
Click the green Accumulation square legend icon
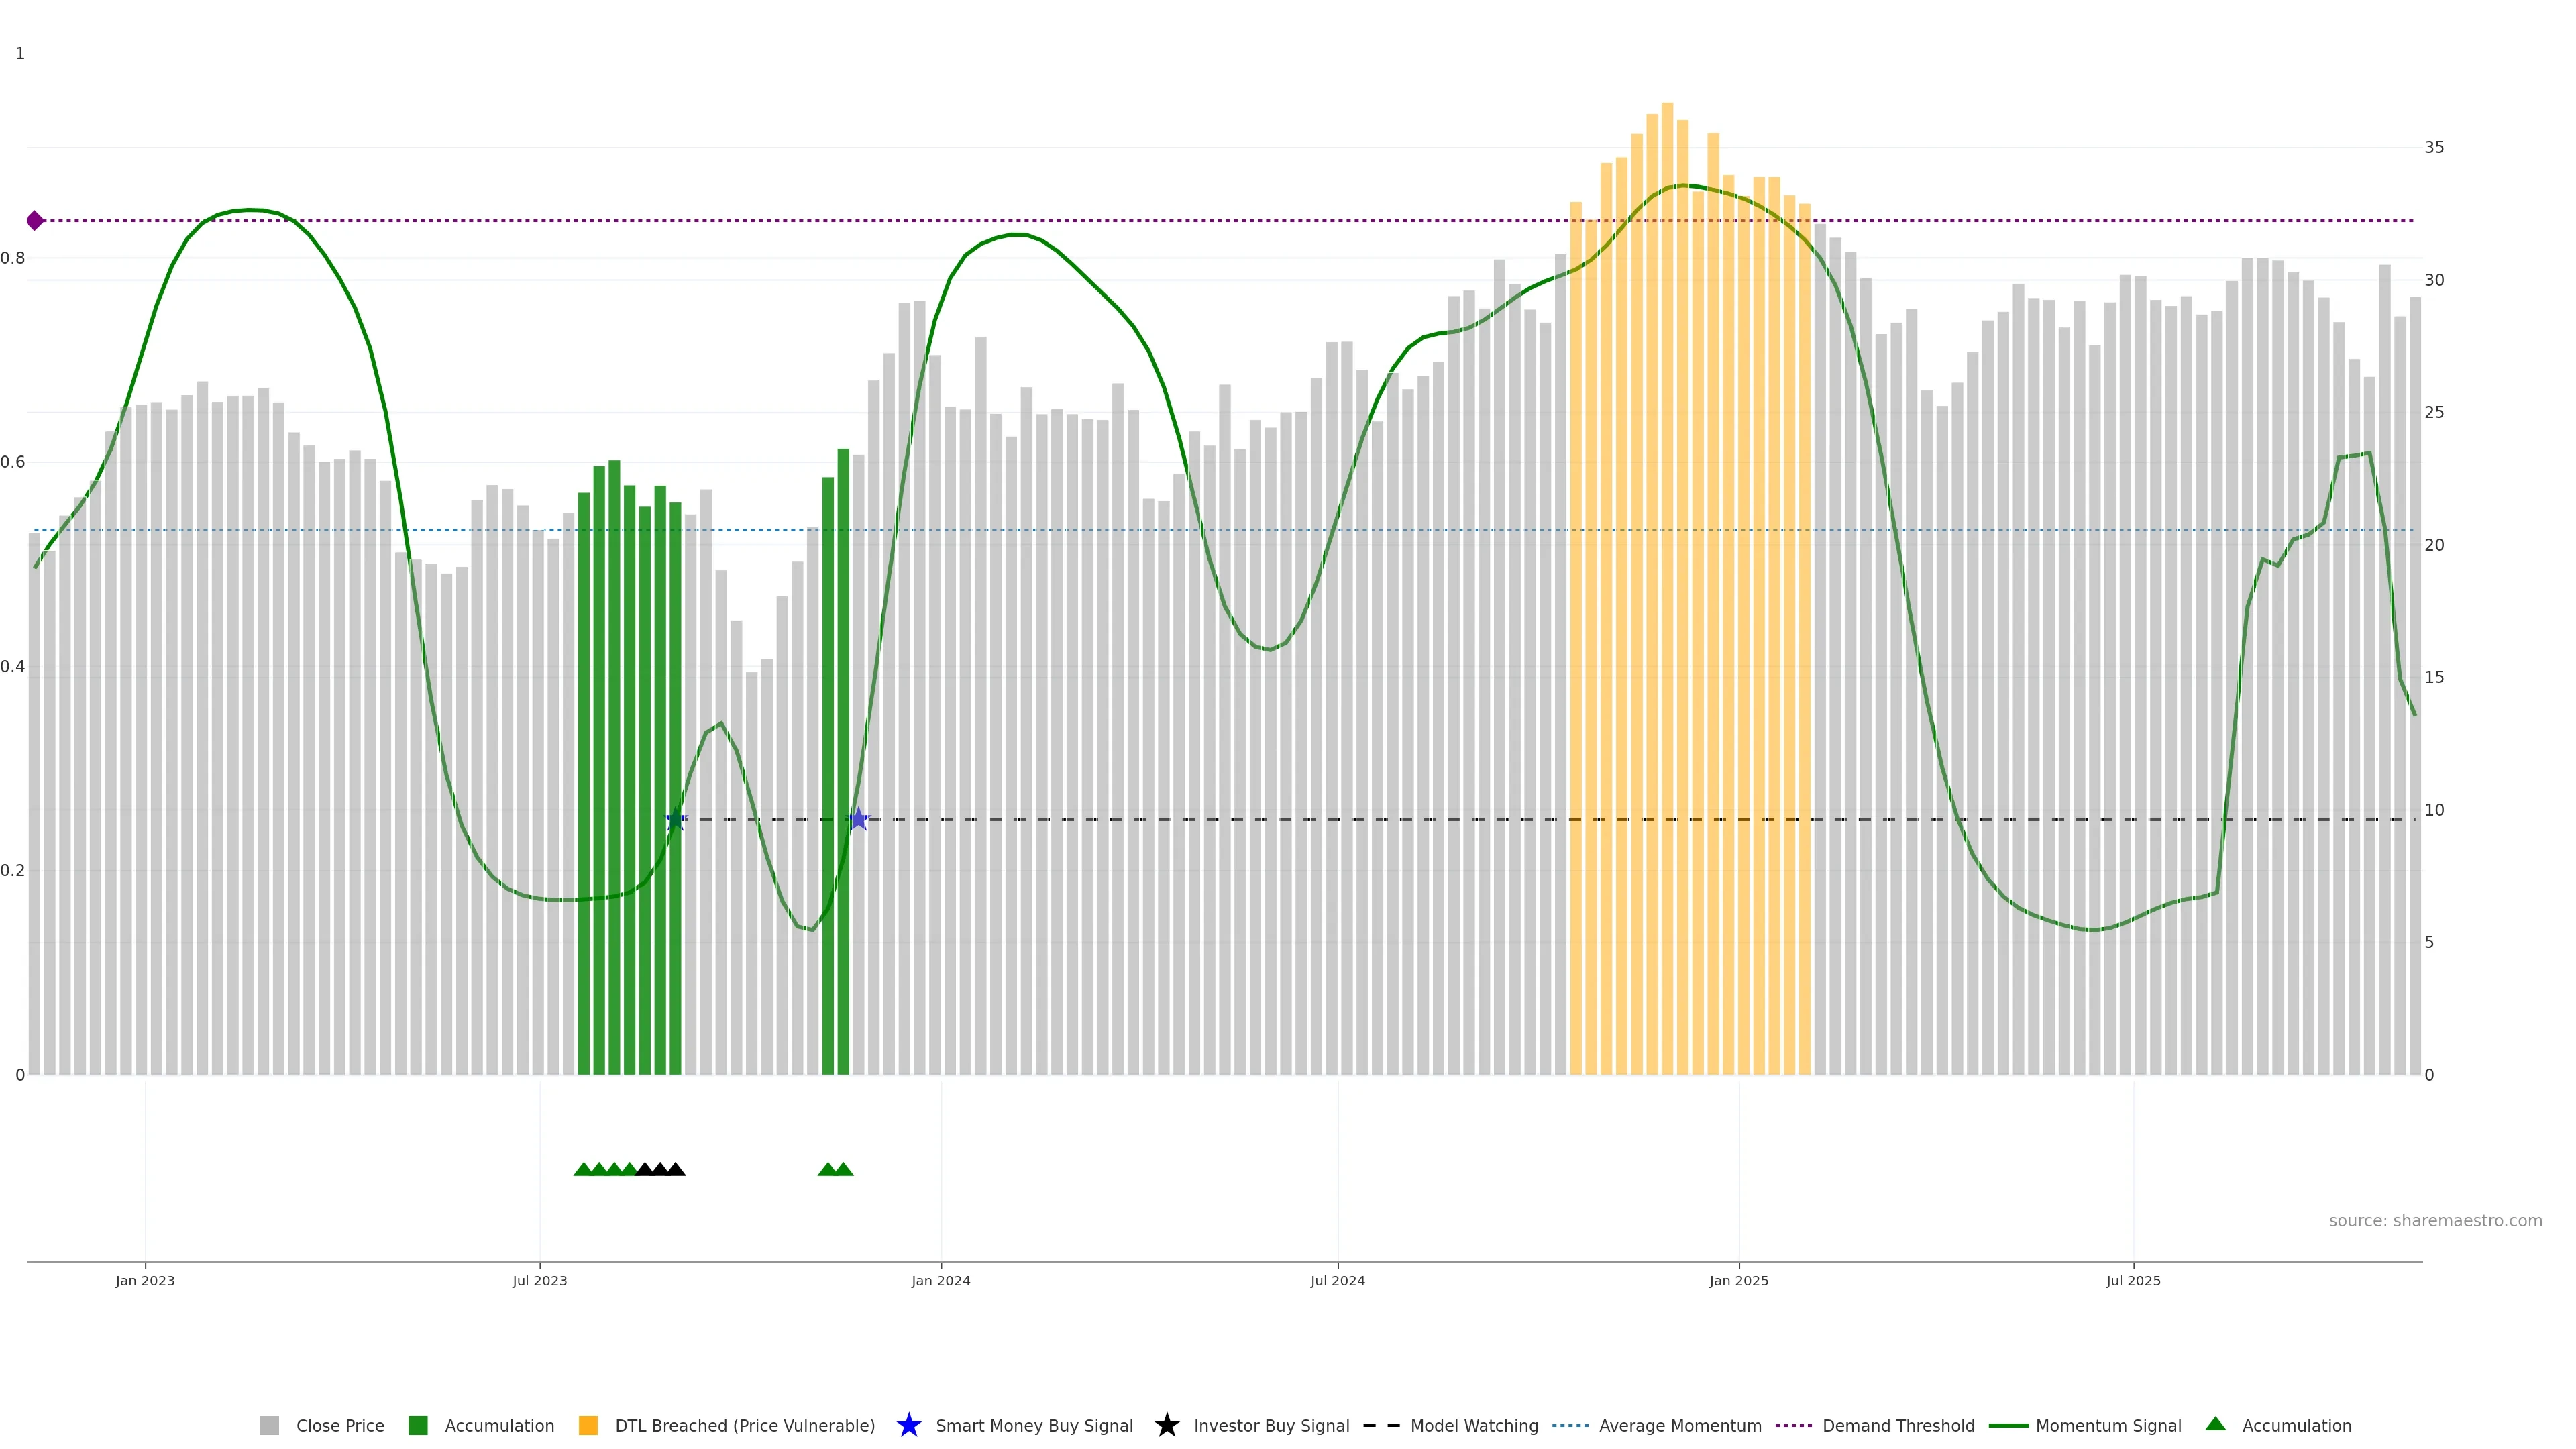click(x=418, y=1425)
